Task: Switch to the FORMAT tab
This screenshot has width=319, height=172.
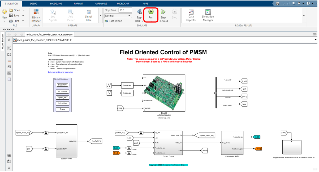Action: [78, 3]
